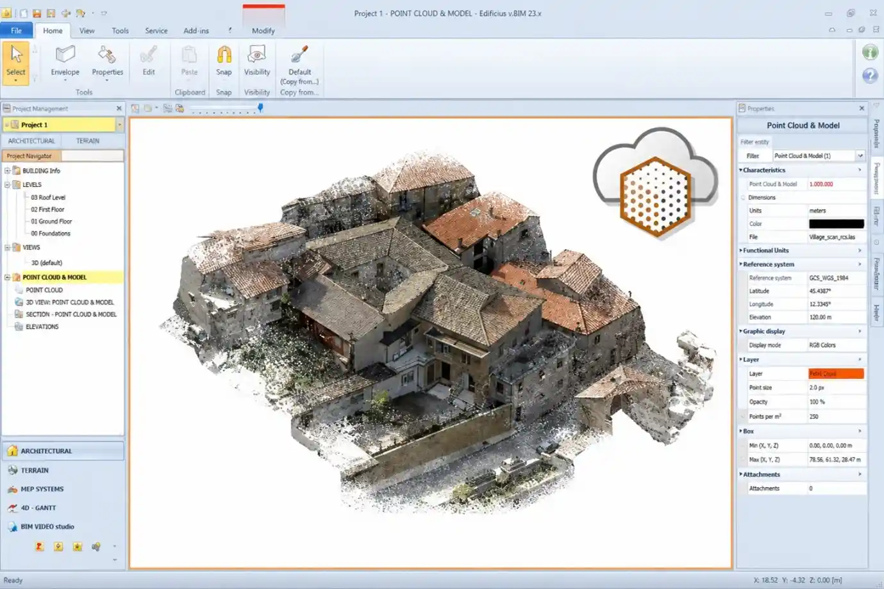This screenshot has width=884, height=589.
Task: Expand BUILDING Info tree node
Action: 7,171
